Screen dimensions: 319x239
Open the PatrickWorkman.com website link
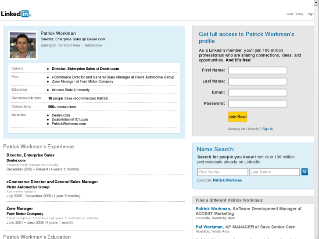(68, 124)
